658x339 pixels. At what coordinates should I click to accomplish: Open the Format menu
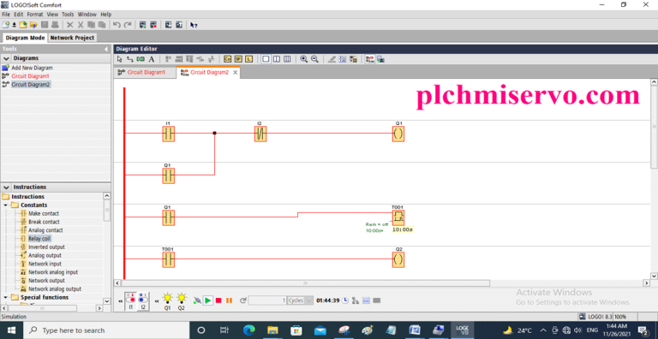click(35, 15)
